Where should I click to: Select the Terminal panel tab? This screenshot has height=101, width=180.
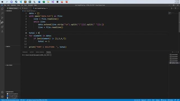(x=49, y=52)
